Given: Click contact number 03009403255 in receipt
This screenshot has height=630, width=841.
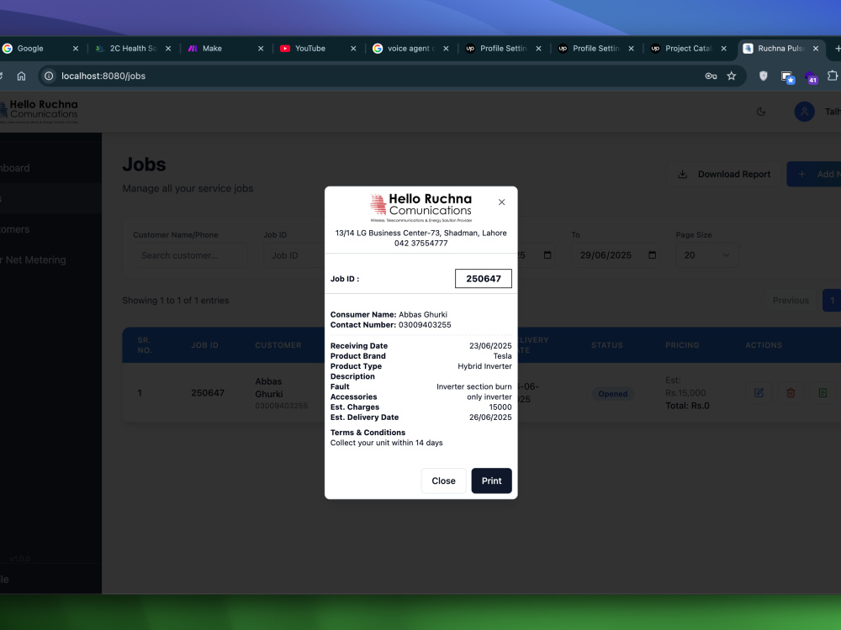Looking at the screenshot, I should (425, 324).
